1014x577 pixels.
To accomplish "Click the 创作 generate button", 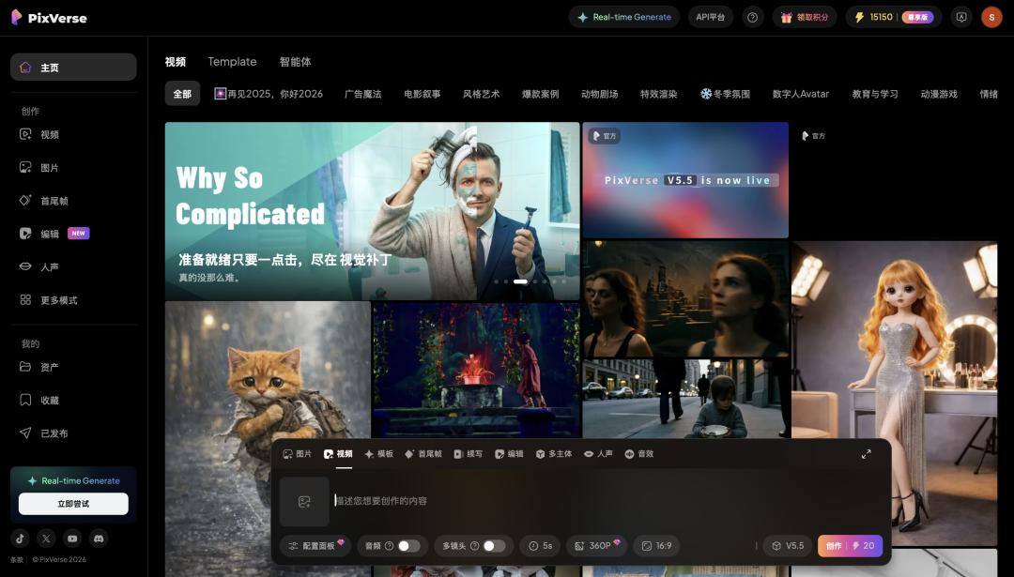I will coord(849,545).
